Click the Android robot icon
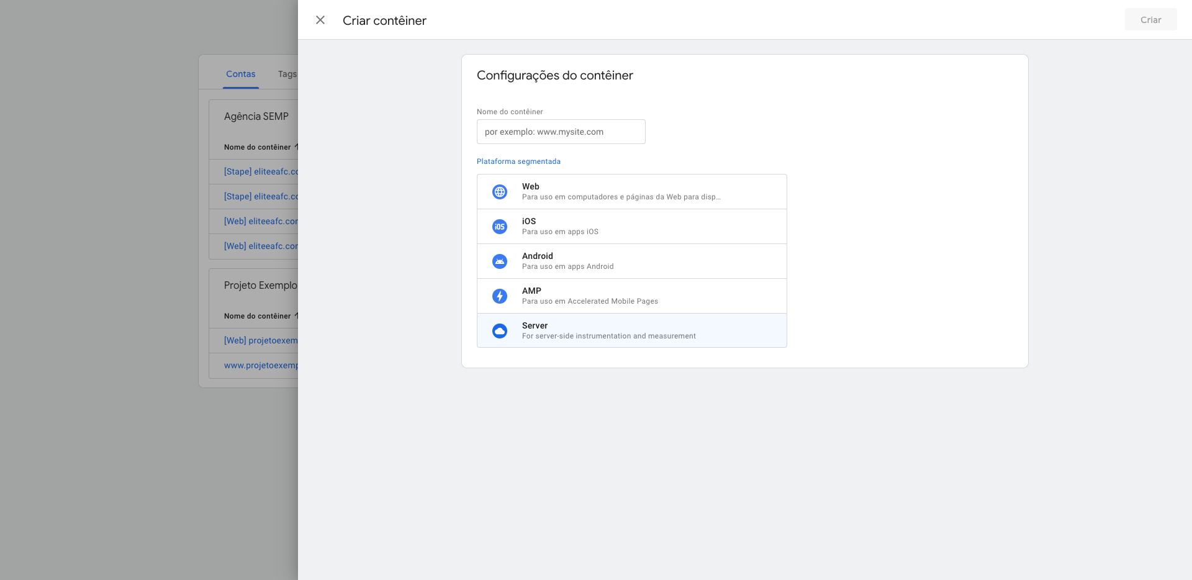This screenshot has width=1192, height=580. point(500,261)
